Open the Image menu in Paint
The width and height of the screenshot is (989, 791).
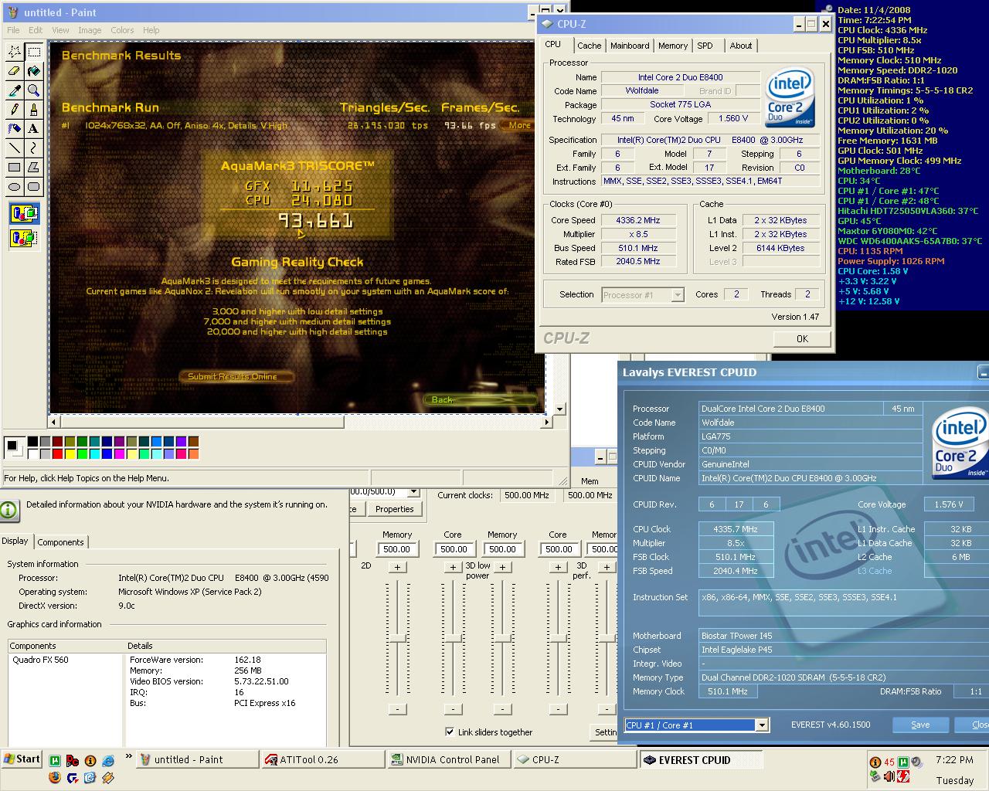[x=90, y=30]
